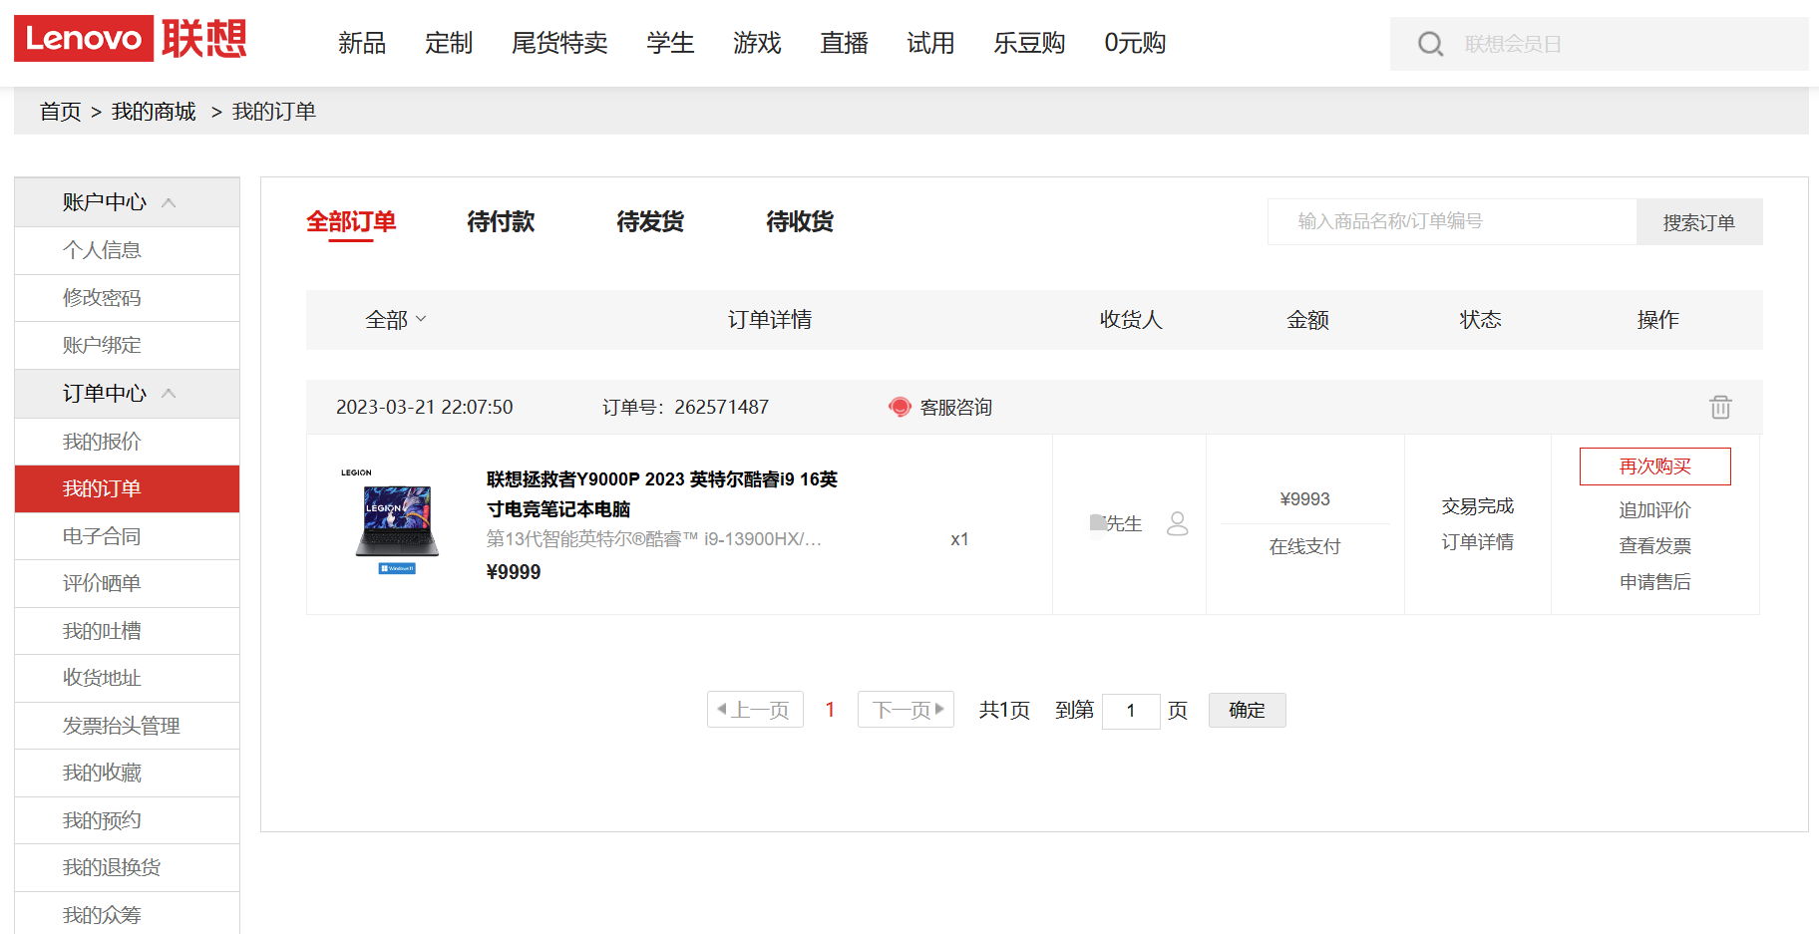The height and width of the screenshot is (934, 1819).
Task: Click 查看发票 link
Action: (1655, 546)
